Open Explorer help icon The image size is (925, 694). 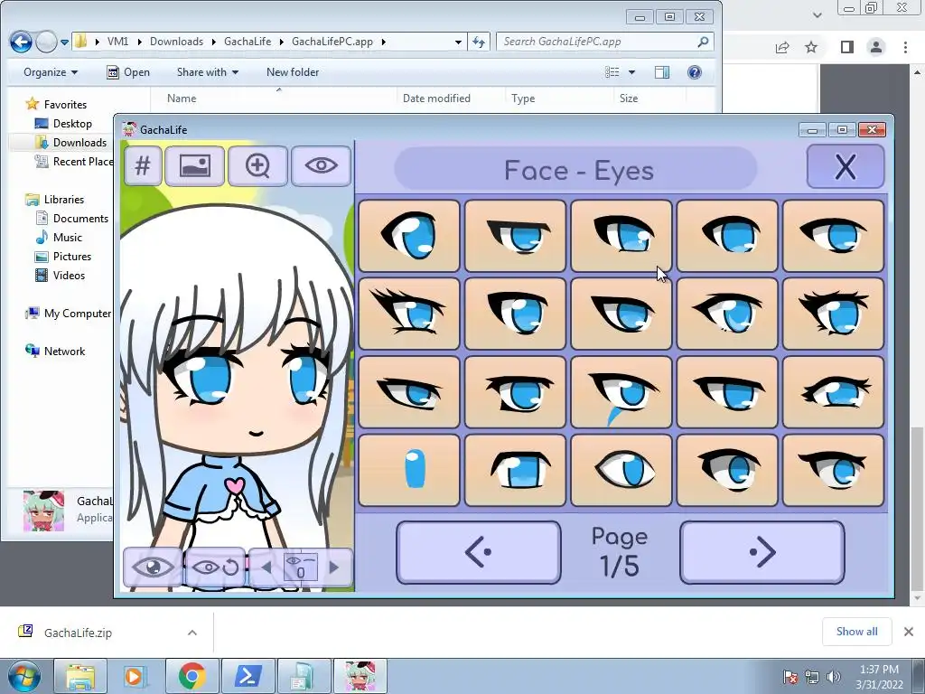coord(695,72)
